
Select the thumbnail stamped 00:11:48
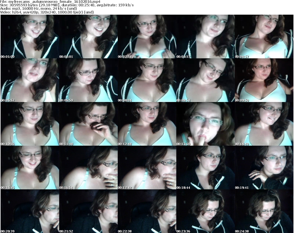point(88,124)
